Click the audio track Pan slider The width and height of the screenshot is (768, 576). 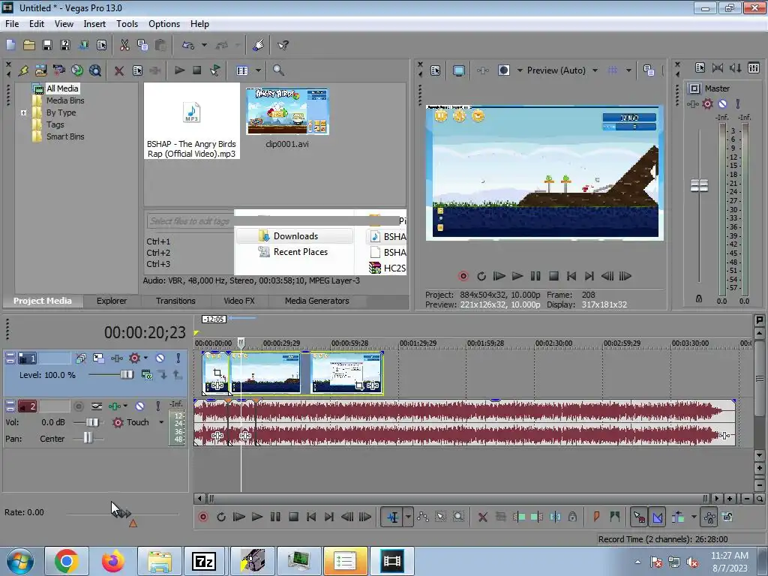[87, 438]
